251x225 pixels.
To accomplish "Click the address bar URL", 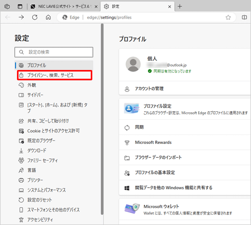I will pos(109,18).
